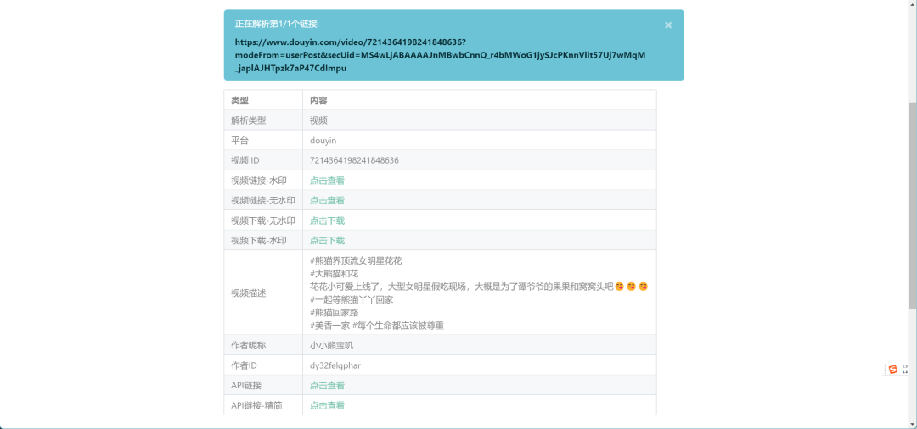Click hashtag #熊猫回家路

coord(334,312)
